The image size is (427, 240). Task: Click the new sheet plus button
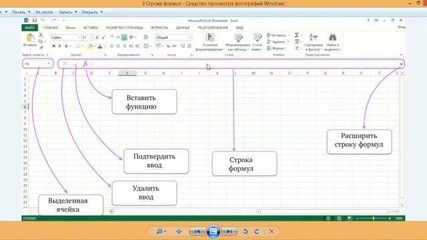(x=111, y=211)
